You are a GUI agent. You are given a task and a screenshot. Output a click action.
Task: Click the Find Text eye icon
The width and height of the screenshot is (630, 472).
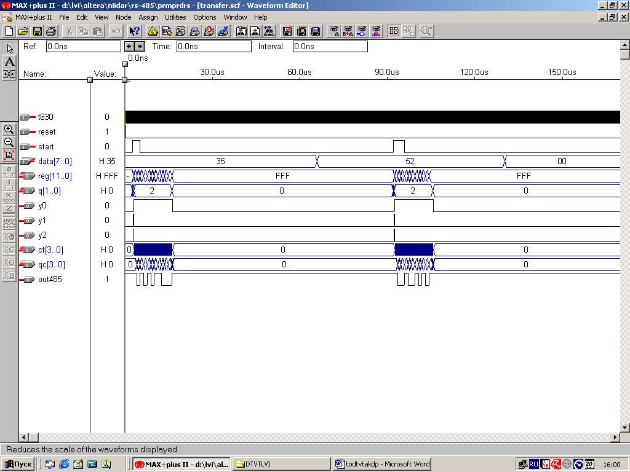coord(333,31)
